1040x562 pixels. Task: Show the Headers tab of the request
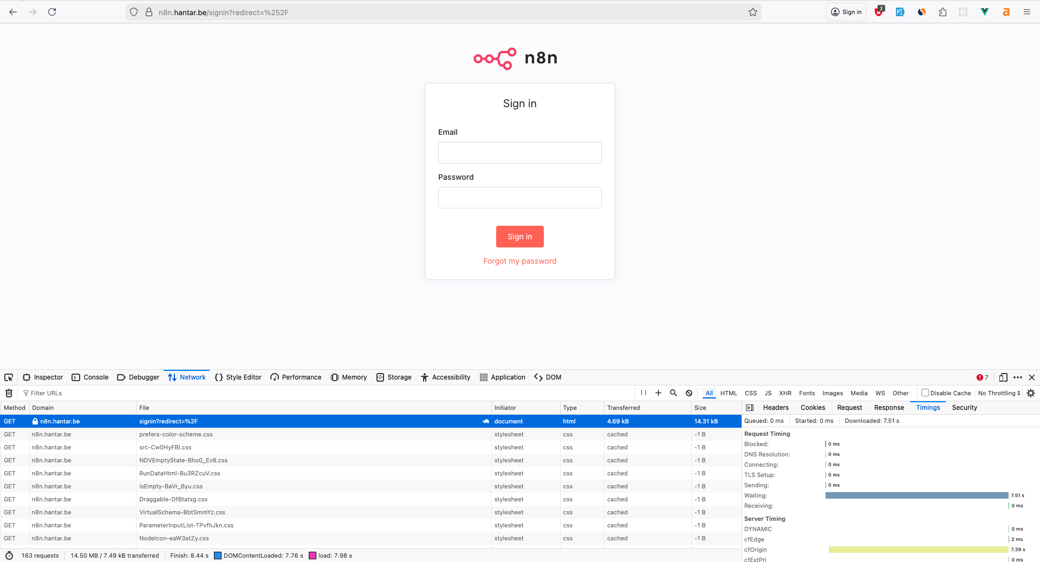pos(776,408)
